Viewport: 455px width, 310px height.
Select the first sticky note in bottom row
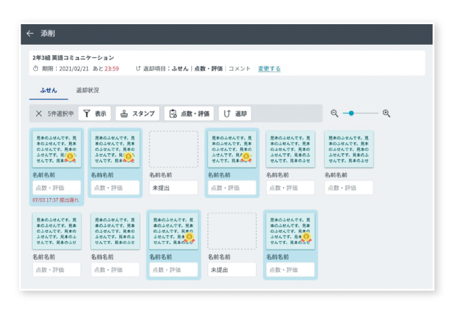click(x=57, y=231)
